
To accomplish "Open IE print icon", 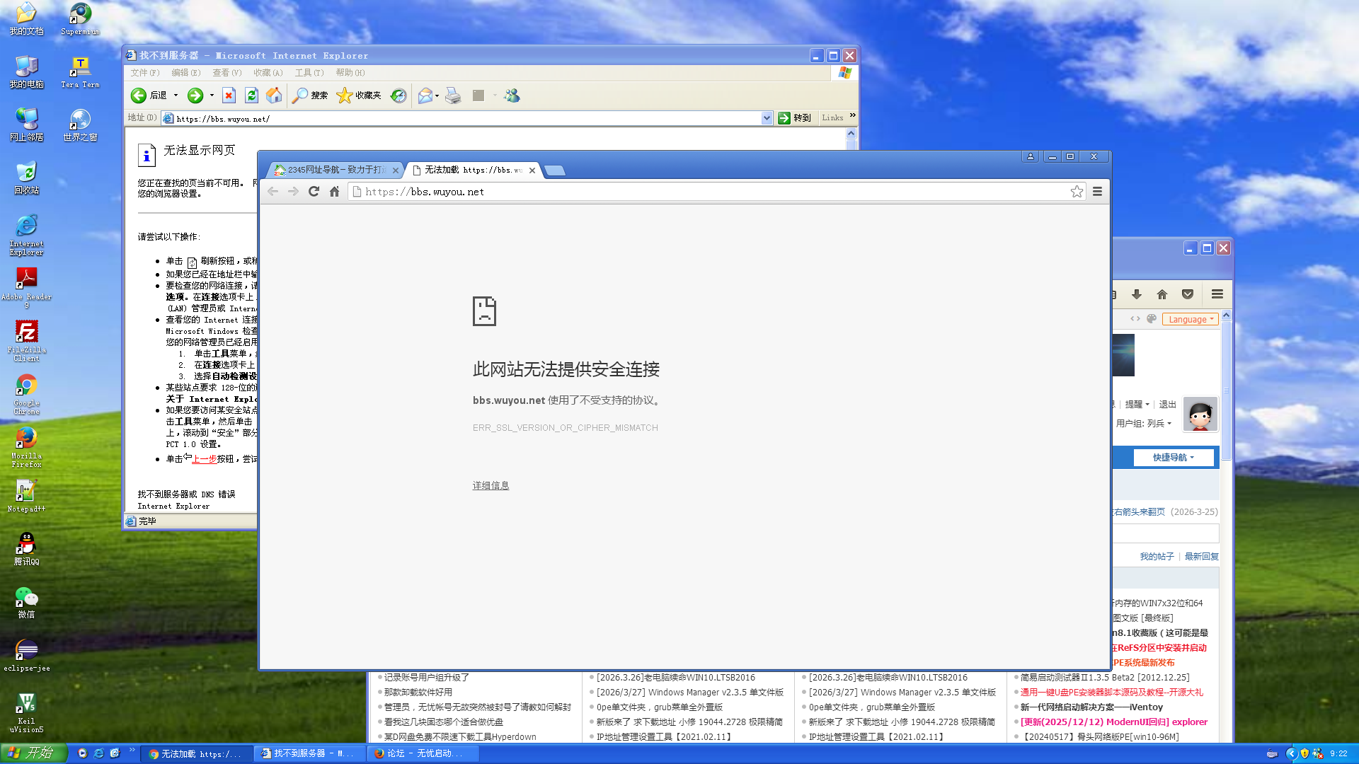I will click(453, 95).
